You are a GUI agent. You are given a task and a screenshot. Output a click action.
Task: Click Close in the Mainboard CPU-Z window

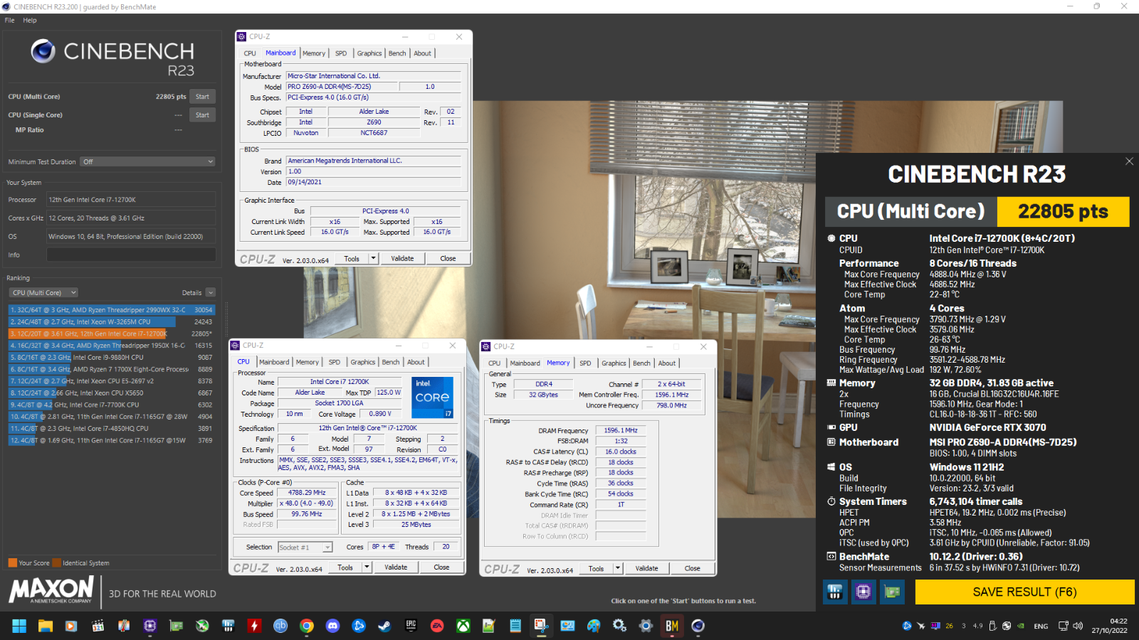448,258
